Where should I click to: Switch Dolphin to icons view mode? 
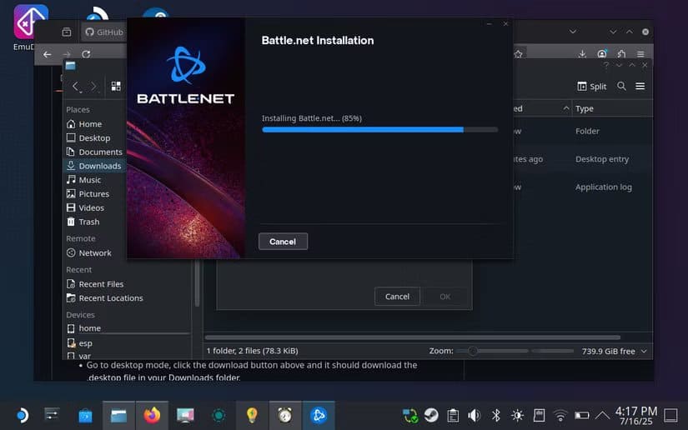coord(116,87)
